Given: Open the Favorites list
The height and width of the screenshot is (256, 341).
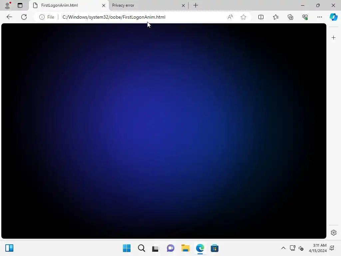Looking at the screenshot, I should click(x=275, y=17).
